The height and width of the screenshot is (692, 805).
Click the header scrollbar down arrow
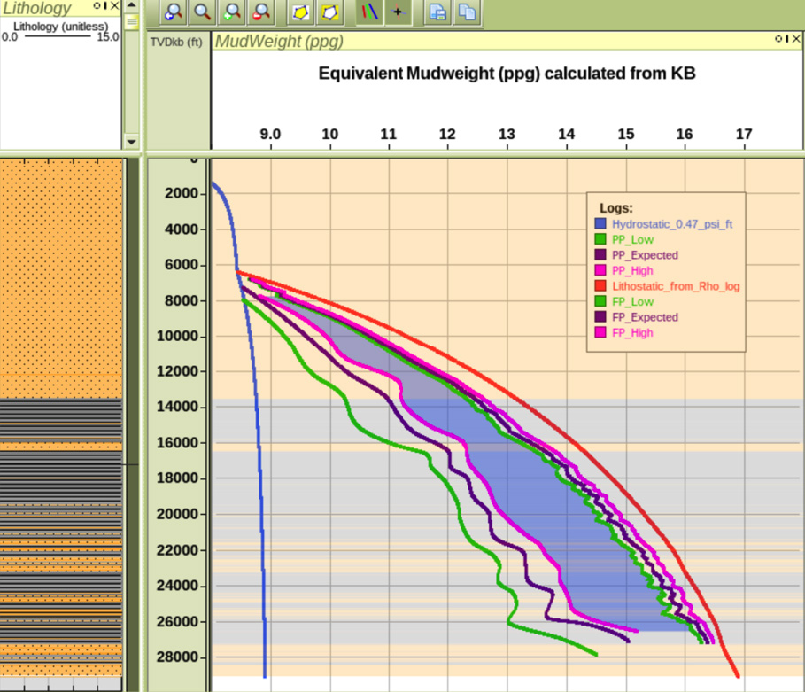[132, 142]
